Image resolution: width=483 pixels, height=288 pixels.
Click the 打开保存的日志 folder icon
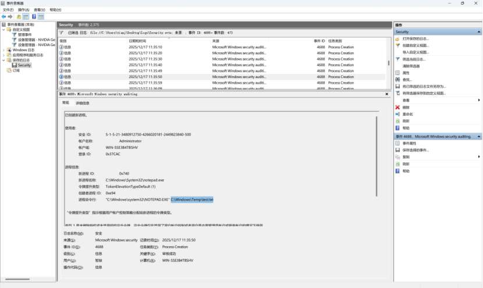pyautogui.click(x=398, y=38)
